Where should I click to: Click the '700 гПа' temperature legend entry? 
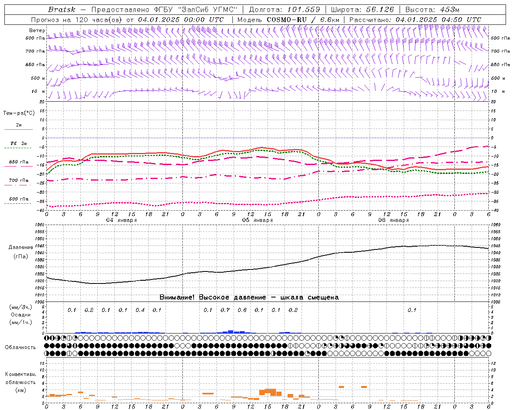coord(19,181)
